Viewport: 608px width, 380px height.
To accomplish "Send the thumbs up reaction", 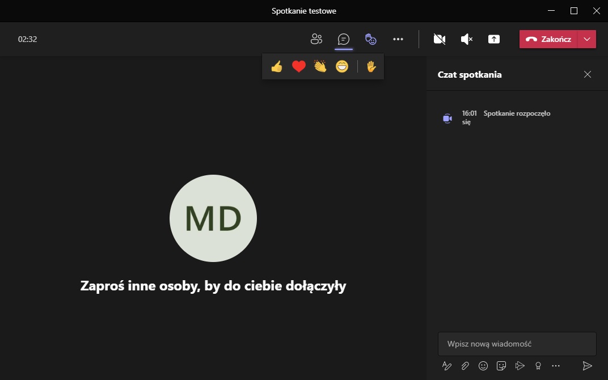I will pyautogui.click(x=277, y=67).
